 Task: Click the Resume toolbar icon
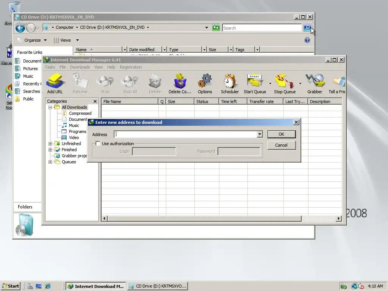[80, 83]
